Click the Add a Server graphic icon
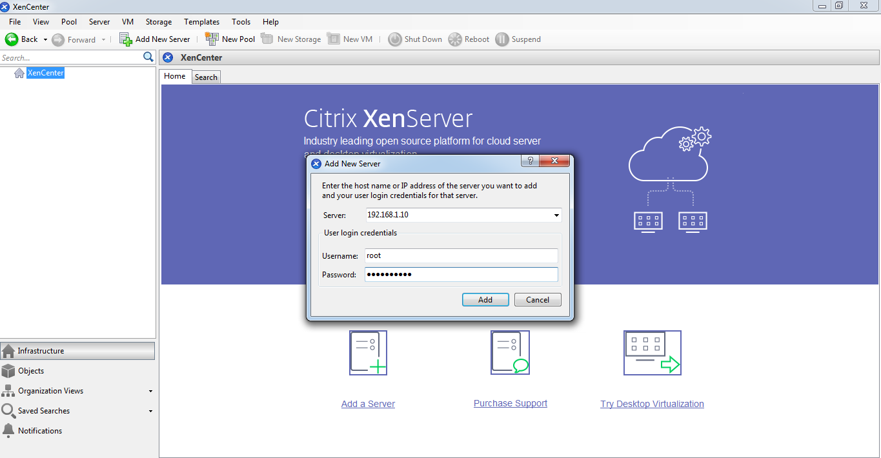The width and height of the screenshot is (881, 458). coord(368,353)
